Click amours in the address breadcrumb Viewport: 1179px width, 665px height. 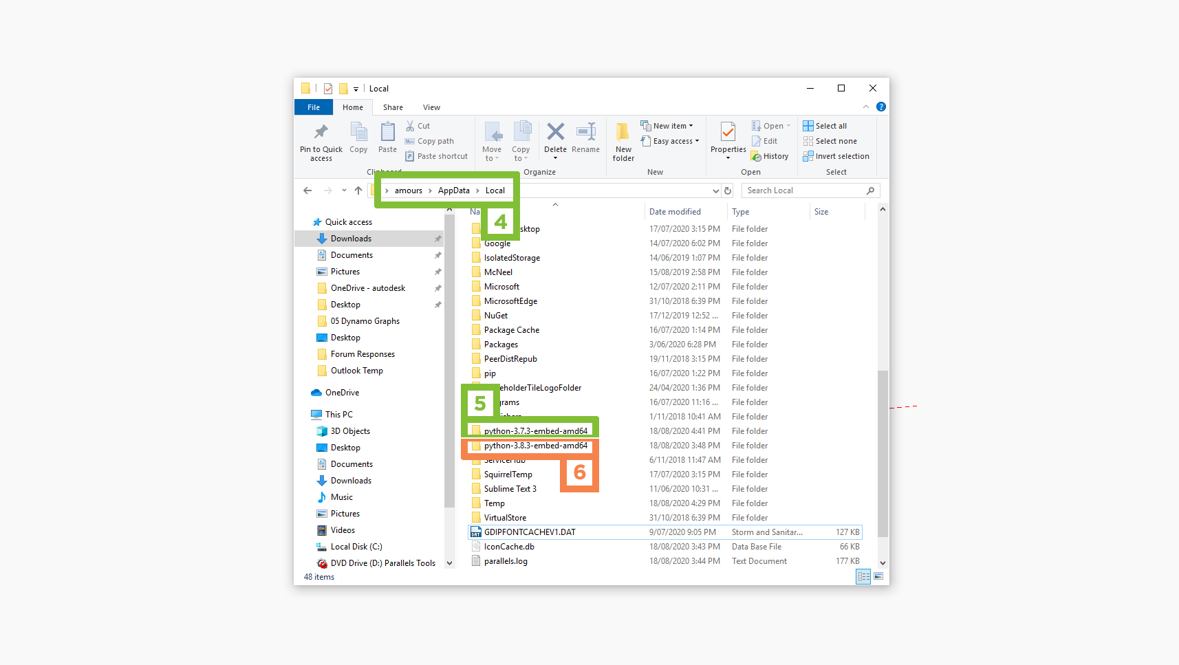point(409,190)
